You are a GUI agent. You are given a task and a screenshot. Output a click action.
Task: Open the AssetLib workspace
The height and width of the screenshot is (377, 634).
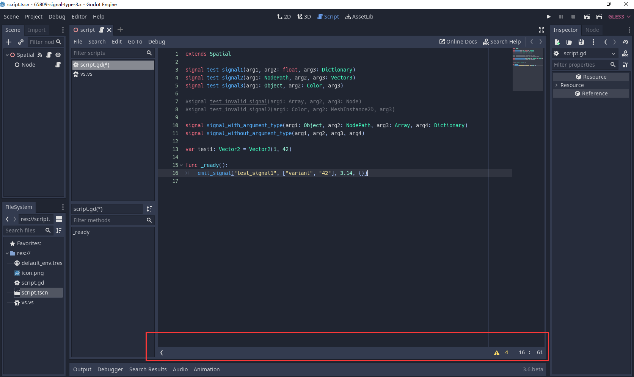click(359, 17)
